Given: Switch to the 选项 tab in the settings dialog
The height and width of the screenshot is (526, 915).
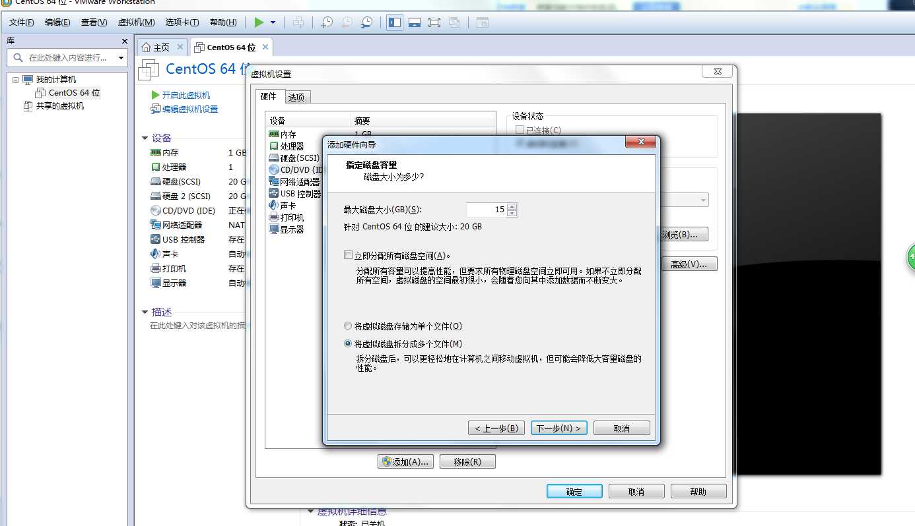Looking at the screenshot, I should [296, 98].
